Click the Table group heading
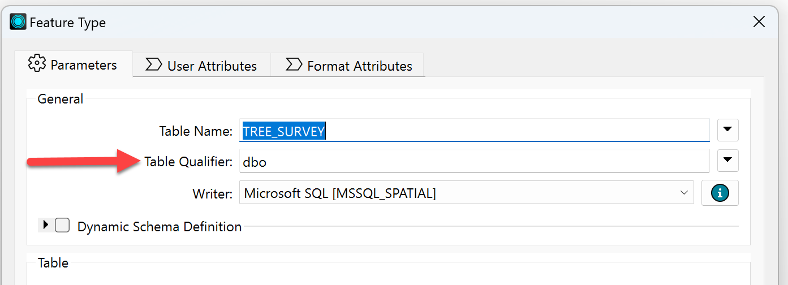 click(x=53, y=263)
